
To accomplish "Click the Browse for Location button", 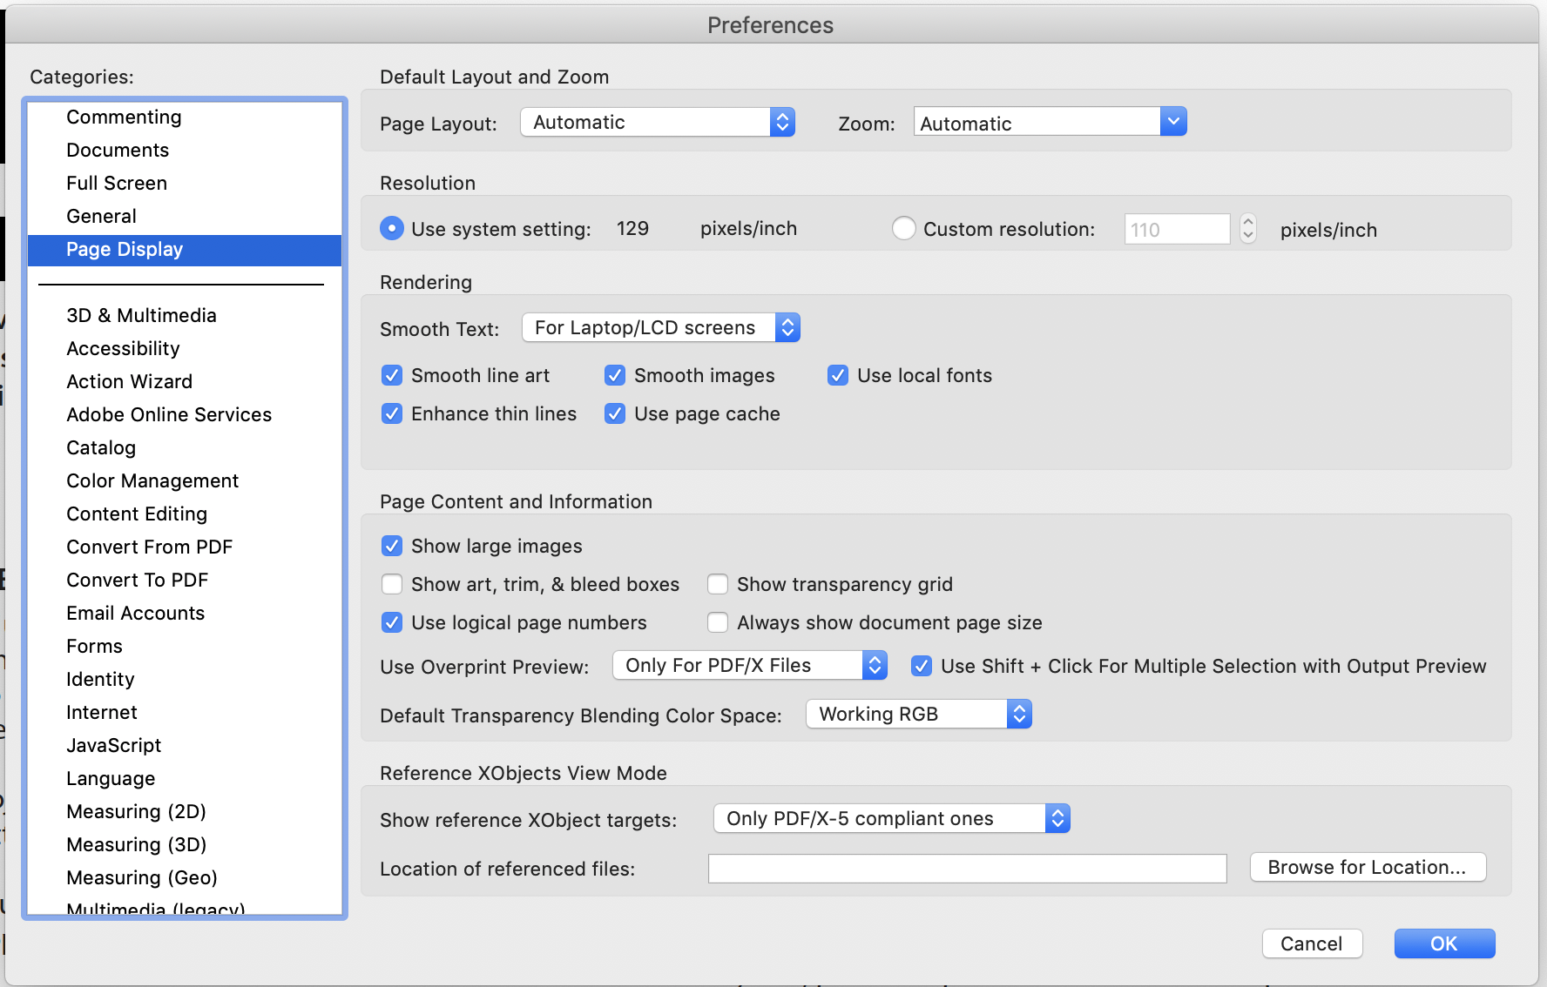I will [x=1368, y=867].
